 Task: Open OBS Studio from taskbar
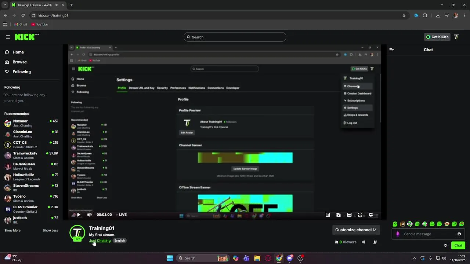coord(300,258)
